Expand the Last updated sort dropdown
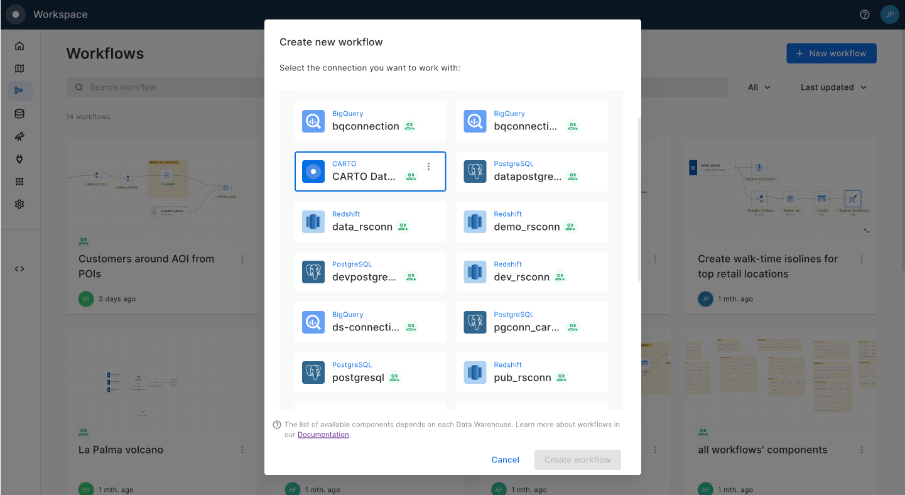905x495 pixels. (x=833, y=87)
